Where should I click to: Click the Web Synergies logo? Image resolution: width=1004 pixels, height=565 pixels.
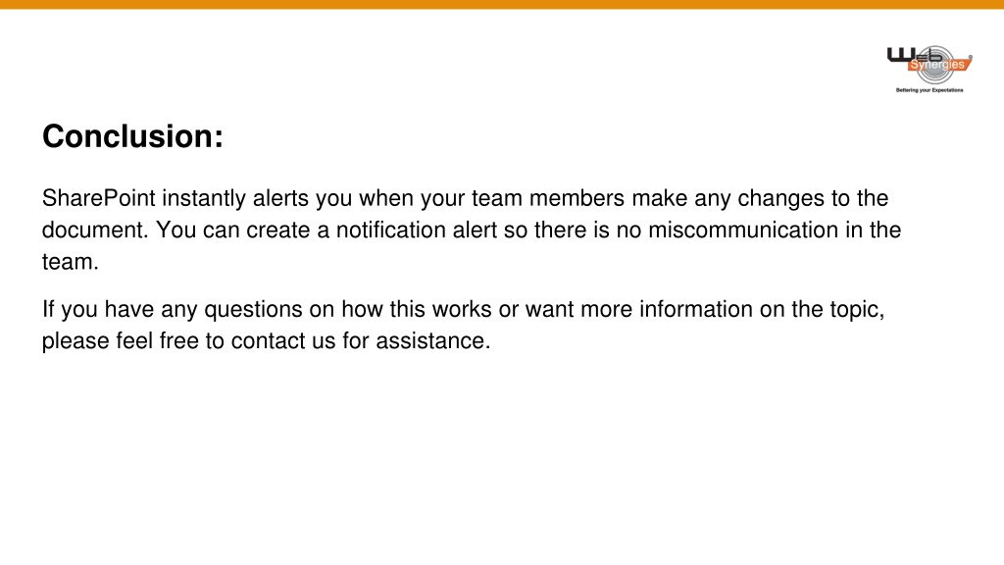(929, 69)
